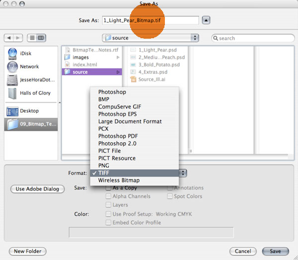
Task: Click the back navigation arrow
Action: pos(9,38)
